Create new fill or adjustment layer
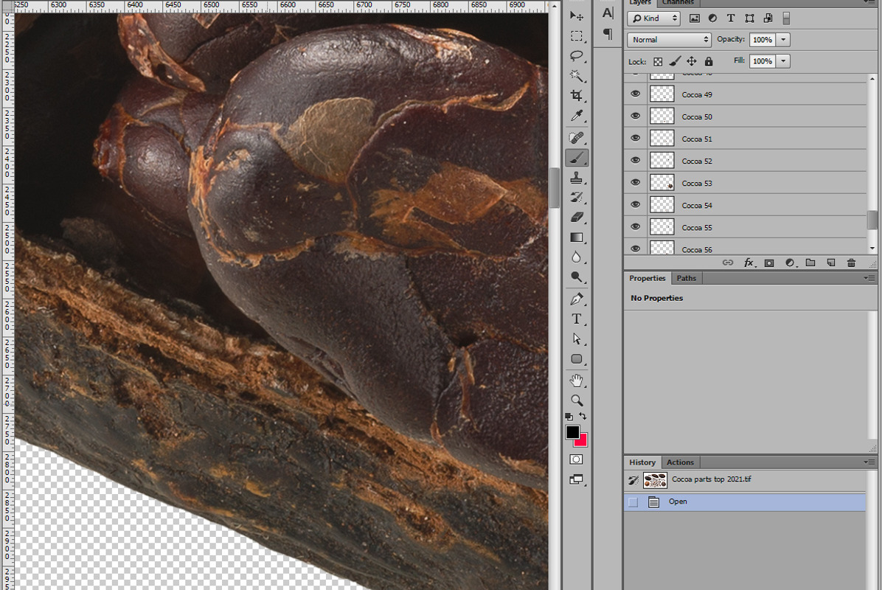885x590 pixels. click(x=790, y=263)
